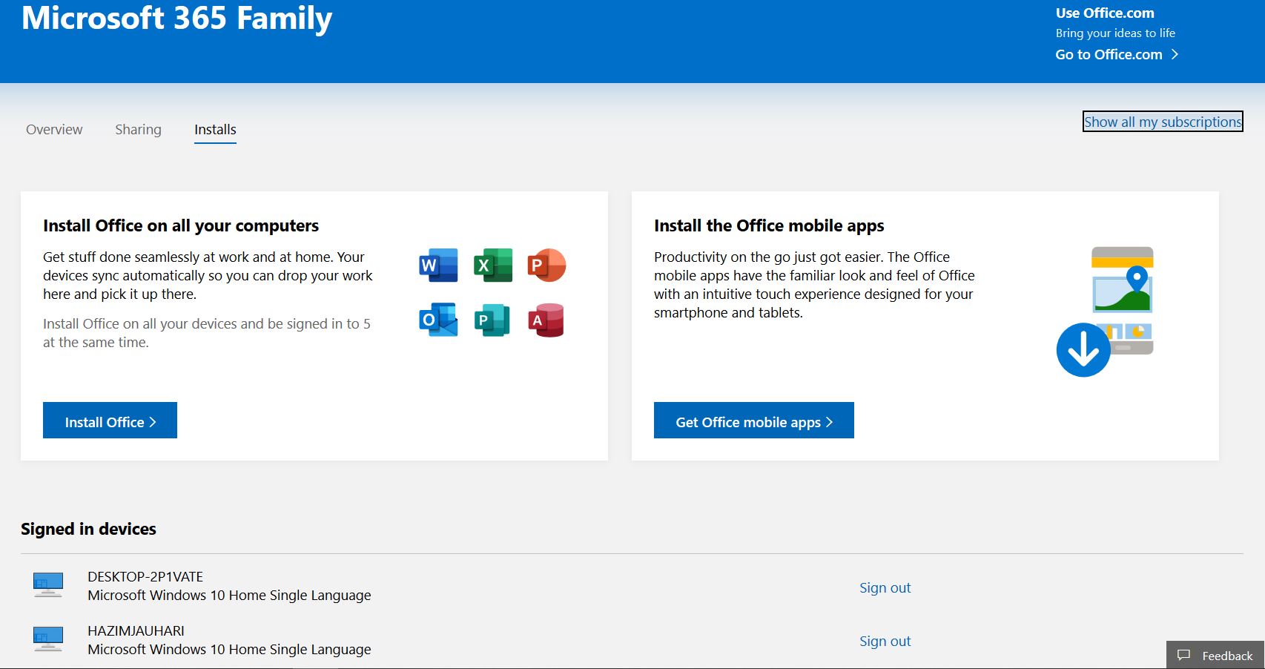Click the 'Bring your ideas to life' text
Image resolution: width=1265 pixels, height=669 pixels.
tap(1115, 33)
